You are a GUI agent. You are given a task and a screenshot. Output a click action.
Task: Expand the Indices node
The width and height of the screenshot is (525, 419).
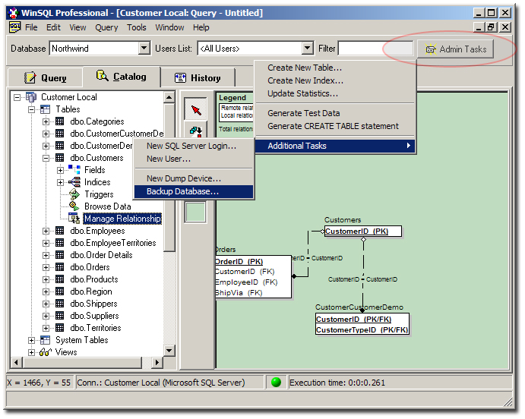click(60, 182)
